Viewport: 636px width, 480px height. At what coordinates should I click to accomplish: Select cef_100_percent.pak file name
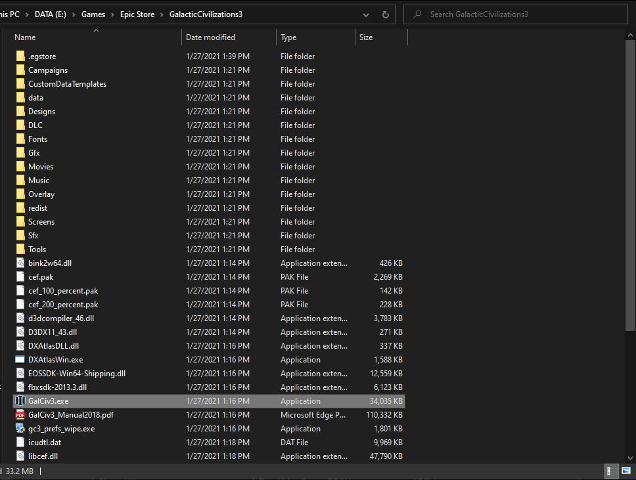pos(63,291)
